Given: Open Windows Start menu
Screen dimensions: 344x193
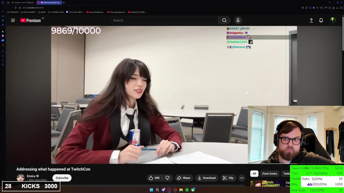Looking at the screenshot, I should (151, 190).
